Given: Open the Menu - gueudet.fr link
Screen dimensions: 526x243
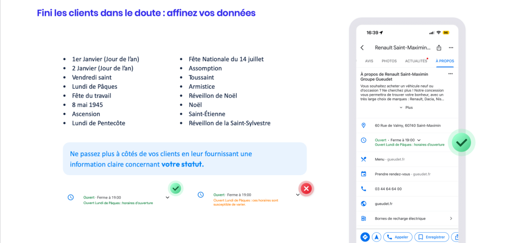Looking at the screenshot, I should pos(390,159).
